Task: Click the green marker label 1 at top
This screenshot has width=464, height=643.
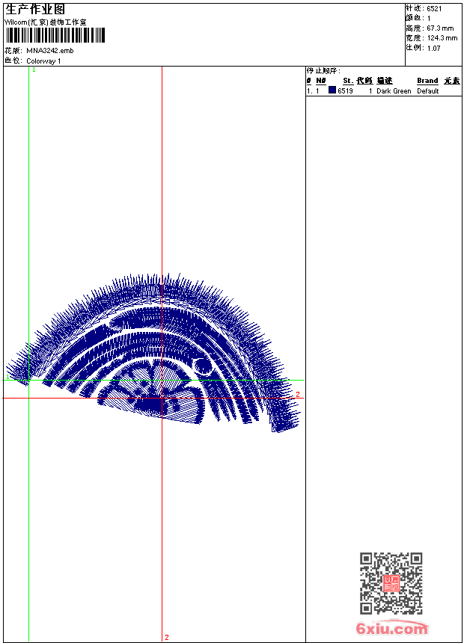Action: 34,70
